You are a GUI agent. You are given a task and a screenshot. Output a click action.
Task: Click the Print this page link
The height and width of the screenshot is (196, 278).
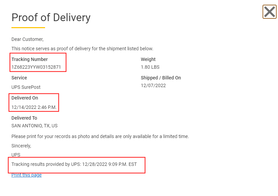[x=27, y=175]
